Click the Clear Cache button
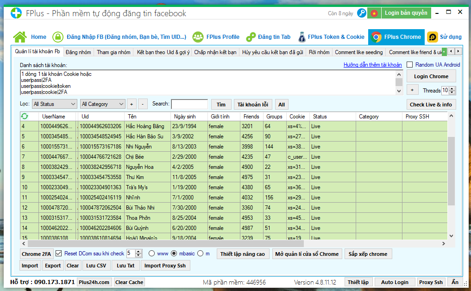The width and height of the screenshot is (471, 291). 129,282
